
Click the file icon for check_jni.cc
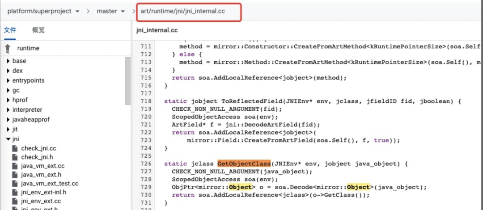point(15,148)
